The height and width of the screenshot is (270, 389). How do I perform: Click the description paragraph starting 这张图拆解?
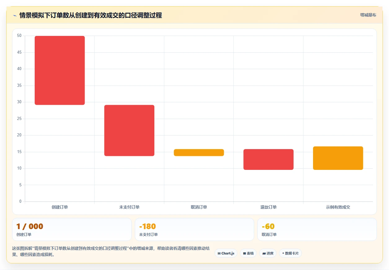tap(111, 252)
